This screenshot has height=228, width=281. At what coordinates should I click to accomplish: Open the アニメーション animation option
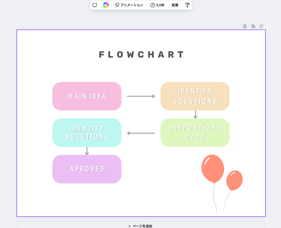[x=129, y=5]
